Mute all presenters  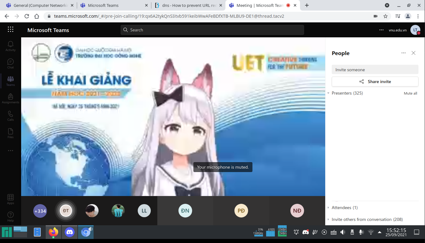pyautogui.click(x=410, y=93)
